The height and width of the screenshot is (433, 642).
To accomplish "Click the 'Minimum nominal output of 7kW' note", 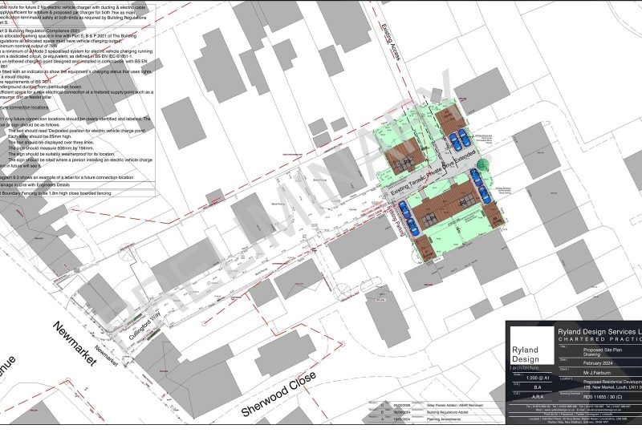I will pyautogui.click(x=29, y=46).
